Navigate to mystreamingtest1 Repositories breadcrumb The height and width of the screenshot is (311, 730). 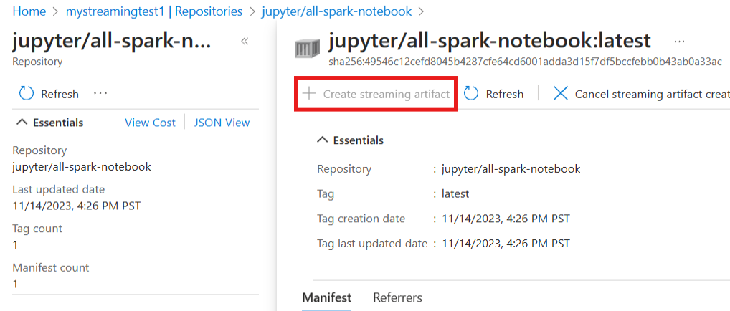point(153,11)
